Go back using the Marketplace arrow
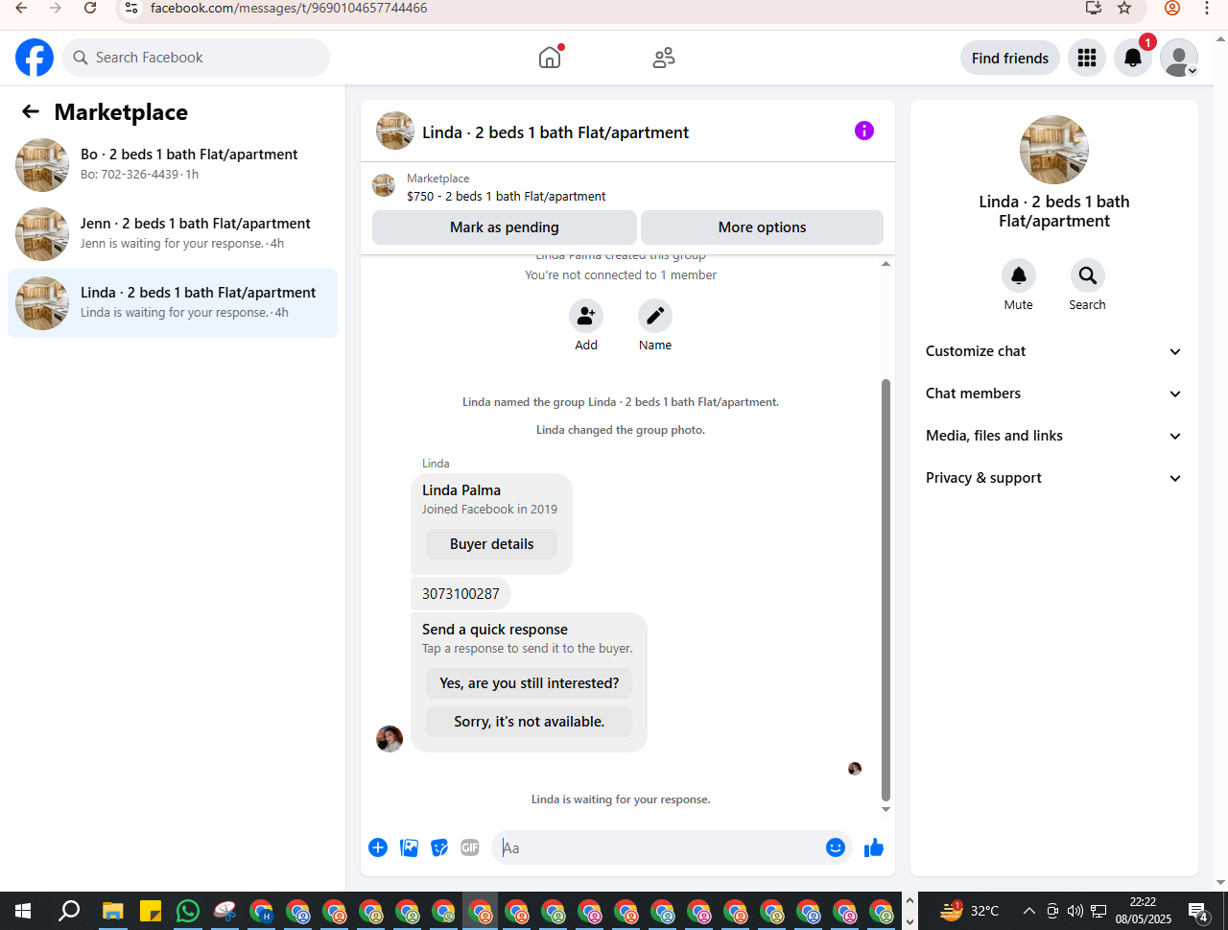 click(x=31, y=112)
